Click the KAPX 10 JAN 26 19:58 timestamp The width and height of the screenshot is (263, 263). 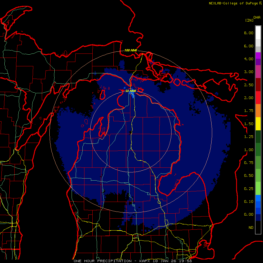(x=166, y=261)
